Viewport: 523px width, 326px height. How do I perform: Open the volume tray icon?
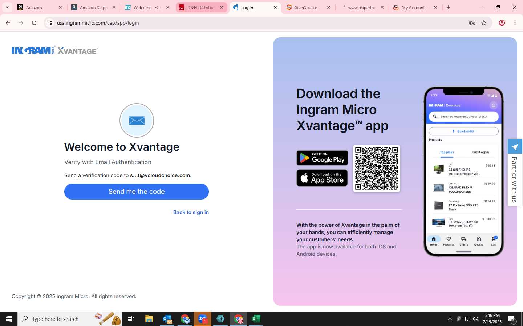click(476, 319)
